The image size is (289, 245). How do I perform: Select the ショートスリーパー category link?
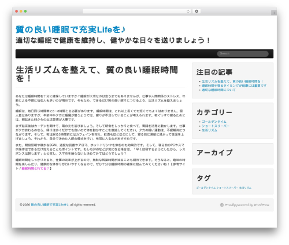pos(216,126)
